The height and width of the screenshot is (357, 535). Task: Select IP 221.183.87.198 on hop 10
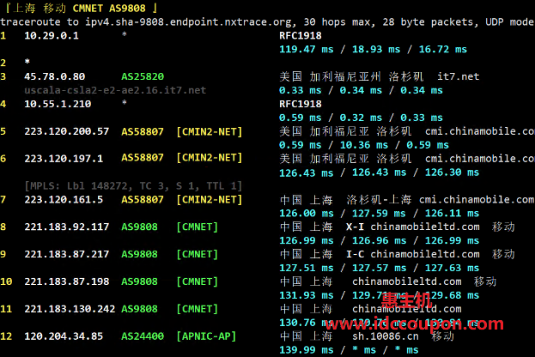click(x=66, y=281)
